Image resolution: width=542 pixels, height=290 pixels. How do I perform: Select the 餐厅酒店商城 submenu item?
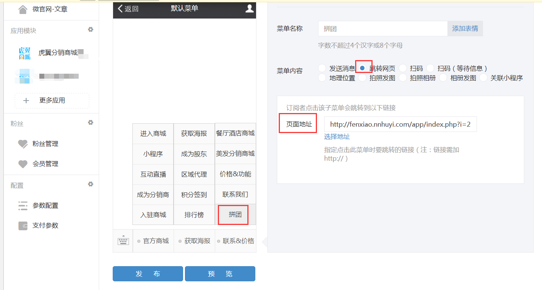pyautogui.click(x=235, y=133)
